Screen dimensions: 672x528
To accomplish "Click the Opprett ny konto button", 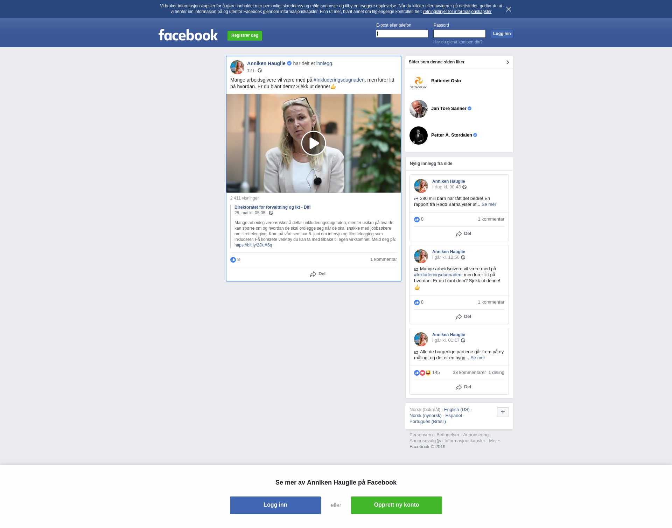I will (397, 505).
